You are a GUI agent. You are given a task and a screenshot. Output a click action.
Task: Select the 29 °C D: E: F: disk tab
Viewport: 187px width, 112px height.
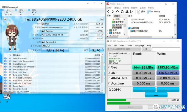coord(8,12)
